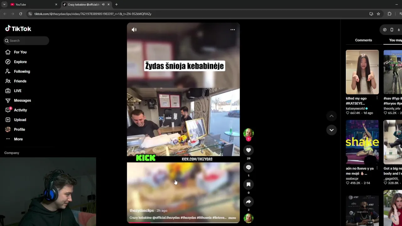Open the creator's avatar beside the video

tap(248, 133)
